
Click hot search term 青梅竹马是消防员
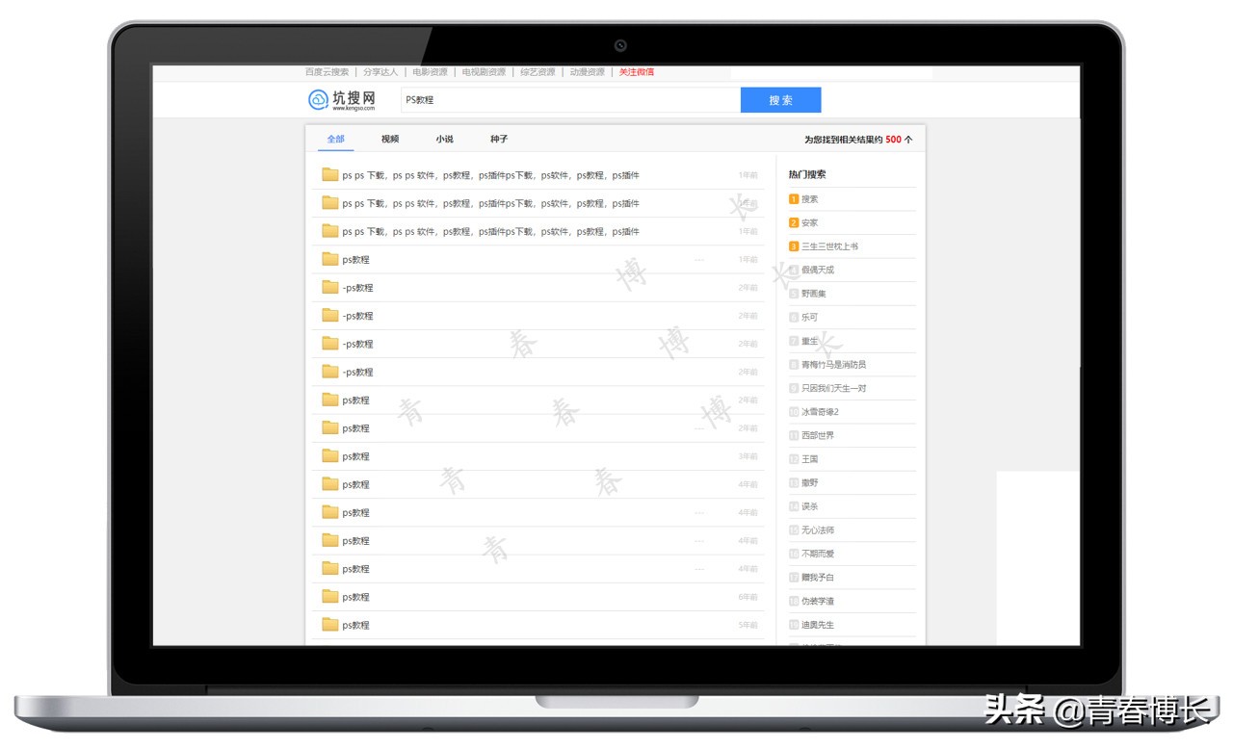tap(834, 365)
